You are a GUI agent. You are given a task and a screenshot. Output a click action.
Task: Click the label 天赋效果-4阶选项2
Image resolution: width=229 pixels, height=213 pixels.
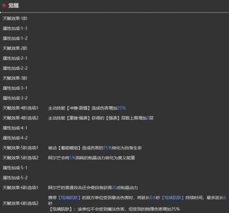(21, 118)
